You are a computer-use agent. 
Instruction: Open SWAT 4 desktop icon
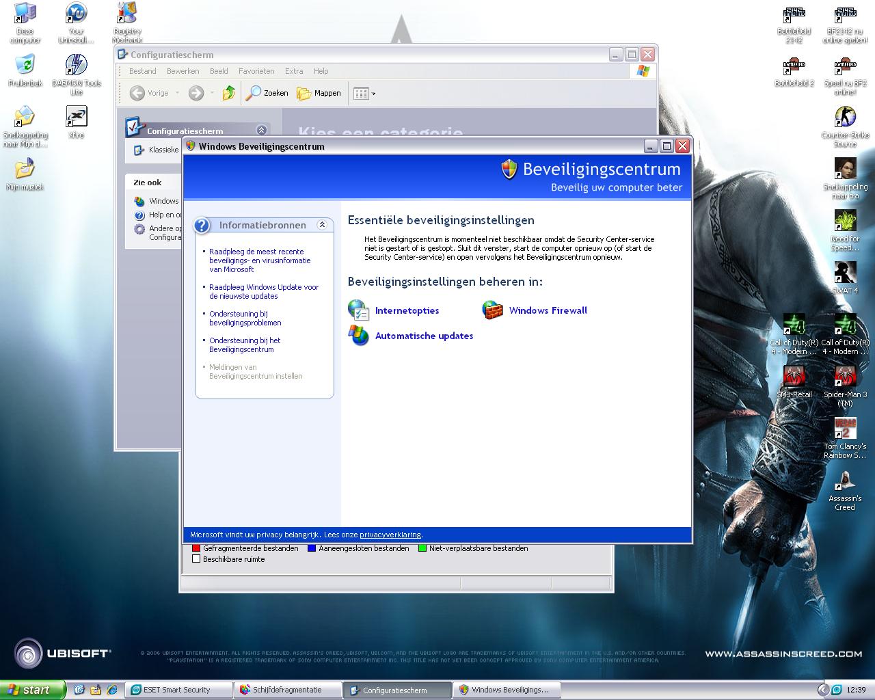pos(846,278)
